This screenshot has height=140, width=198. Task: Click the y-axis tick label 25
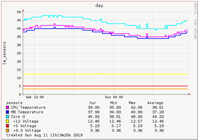(x=19, y=53)
